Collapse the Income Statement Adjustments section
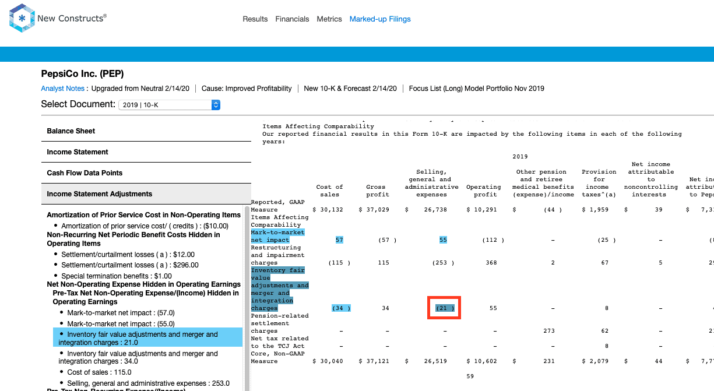The image size is (714, 391). point(146,194)
